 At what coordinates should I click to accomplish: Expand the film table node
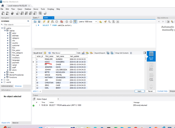[8, 48]
